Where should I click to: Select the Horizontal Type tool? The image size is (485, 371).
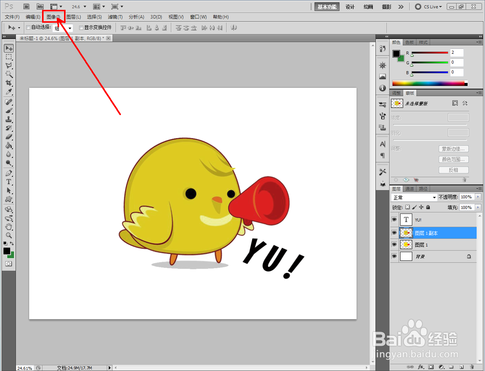point(9,182)
